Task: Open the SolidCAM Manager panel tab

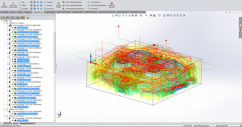Action: (28, 18)
